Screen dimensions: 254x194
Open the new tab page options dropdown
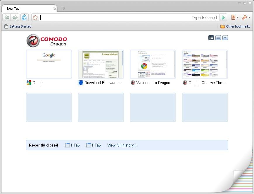point(225,38)
